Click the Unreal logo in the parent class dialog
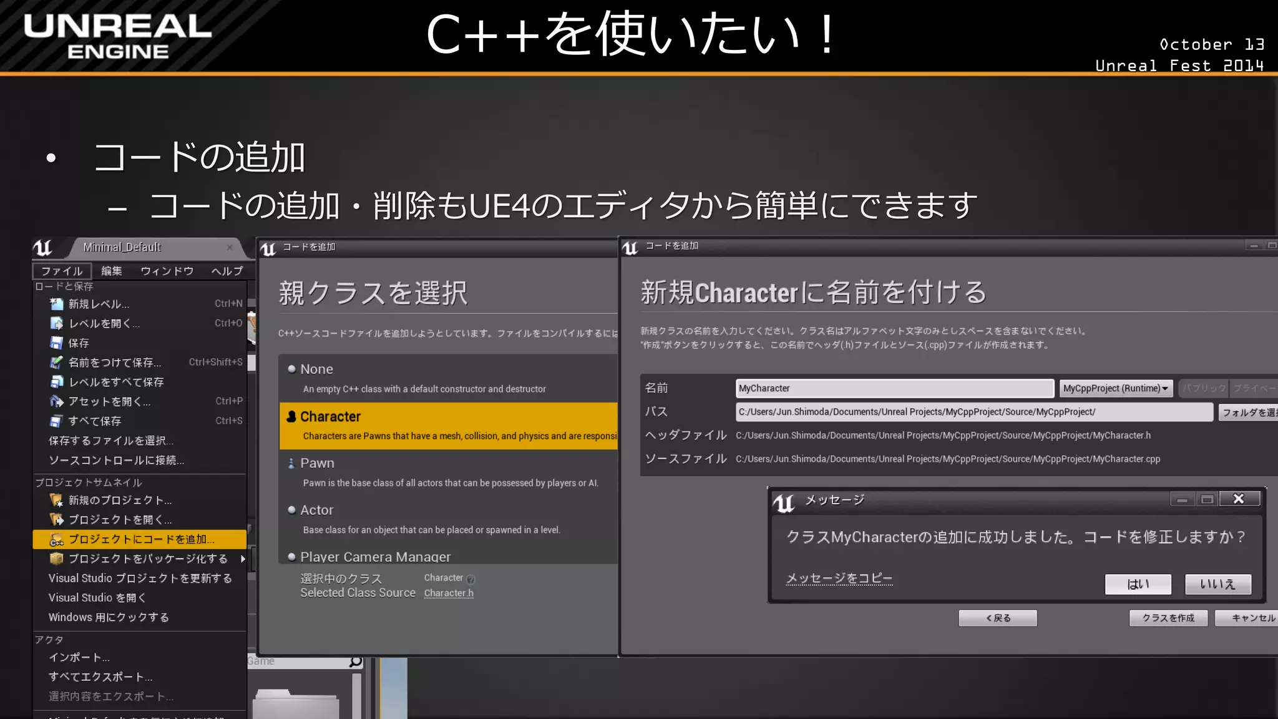1278x719 pixels. (268, 249)
